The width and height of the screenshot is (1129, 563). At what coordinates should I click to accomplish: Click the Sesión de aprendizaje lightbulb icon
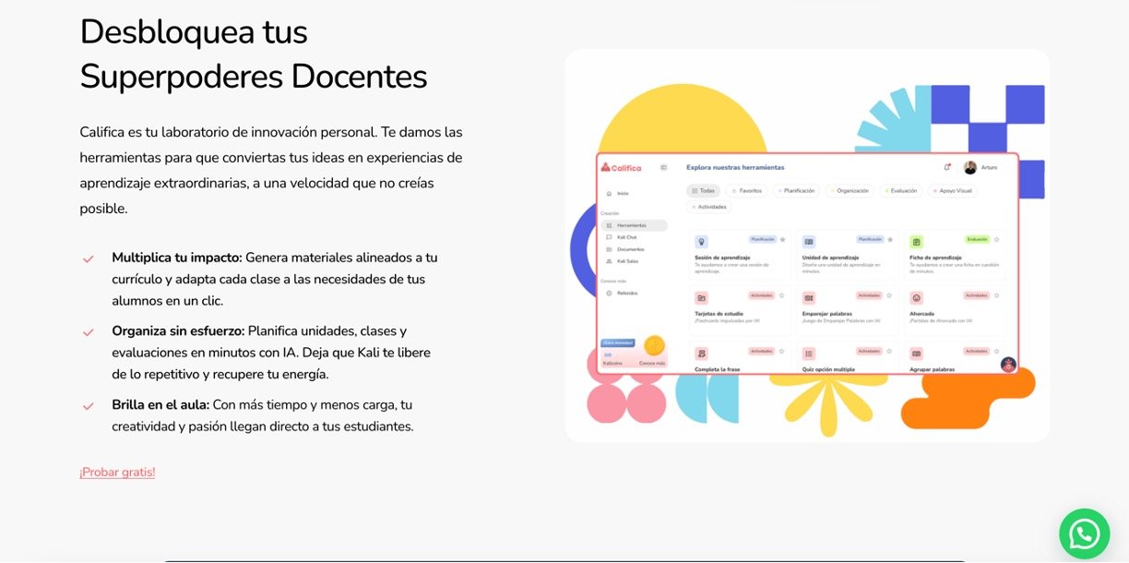pos(702,242)
